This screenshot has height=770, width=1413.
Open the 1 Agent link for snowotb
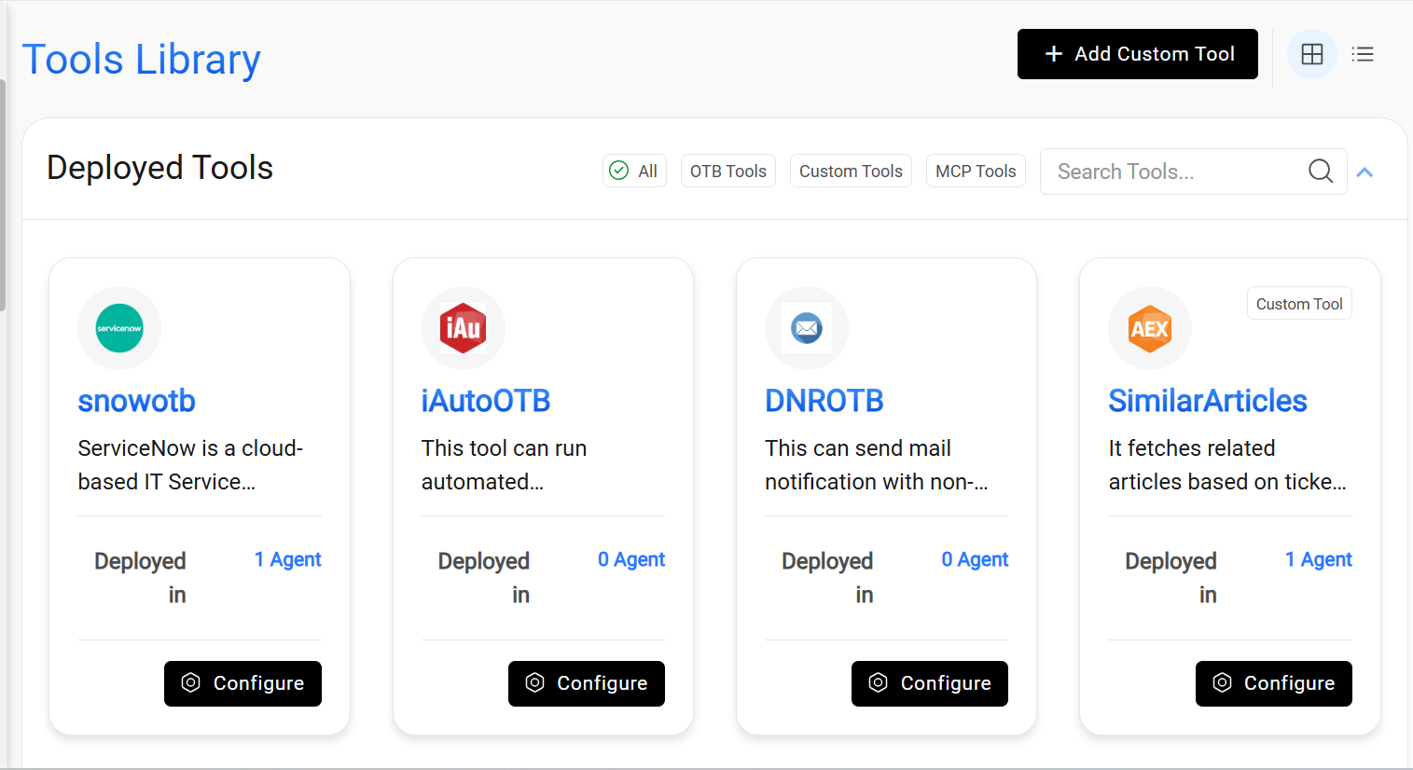(287, 559)
